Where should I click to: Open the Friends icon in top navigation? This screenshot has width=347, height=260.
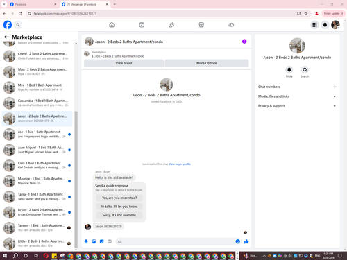[171, 25]
